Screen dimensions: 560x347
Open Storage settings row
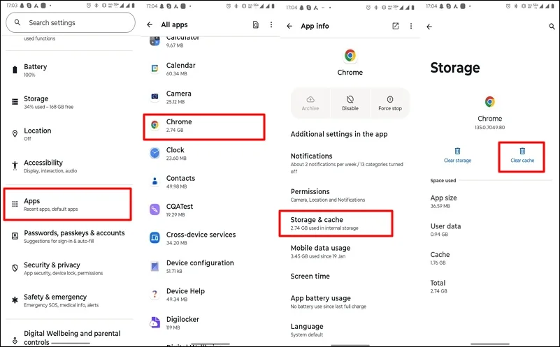(70, 102)
